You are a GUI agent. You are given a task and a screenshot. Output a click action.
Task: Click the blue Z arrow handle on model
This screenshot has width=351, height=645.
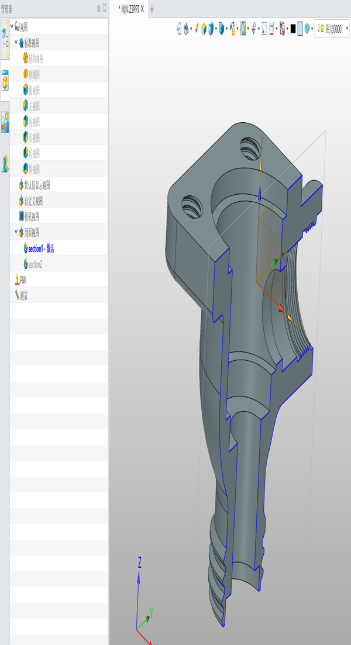(259, 194)
